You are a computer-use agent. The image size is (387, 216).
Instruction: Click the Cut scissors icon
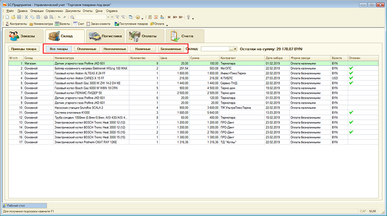(26, 17)
